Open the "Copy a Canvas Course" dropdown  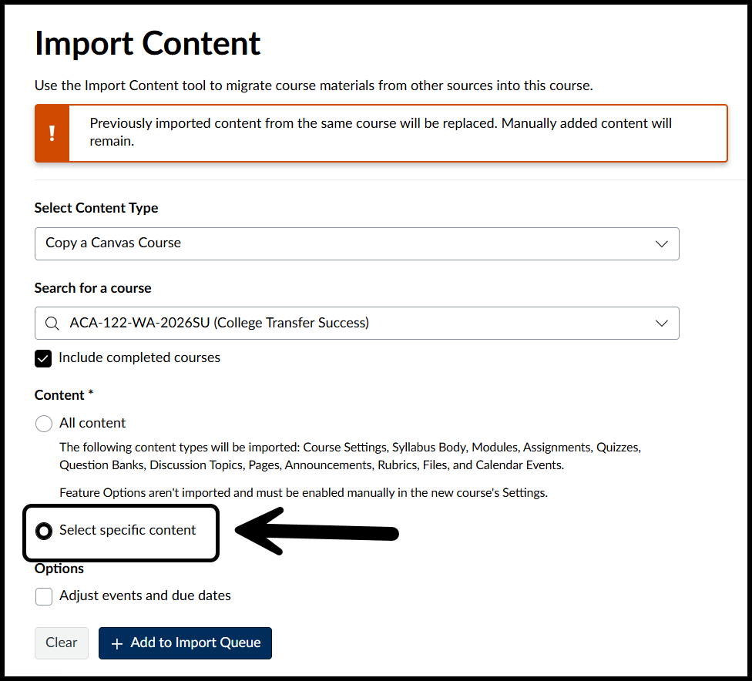click(x=356, y=243)
